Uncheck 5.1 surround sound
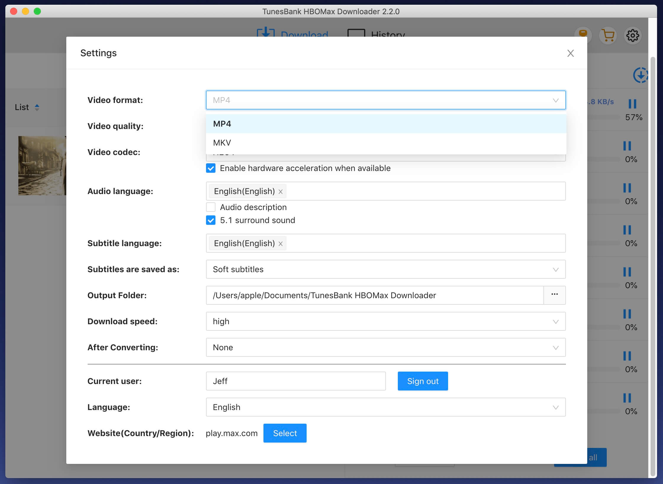663x484 pixels. [211, 220]
